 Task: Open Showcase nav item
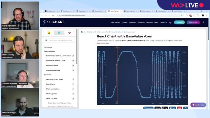pos(141,22)
